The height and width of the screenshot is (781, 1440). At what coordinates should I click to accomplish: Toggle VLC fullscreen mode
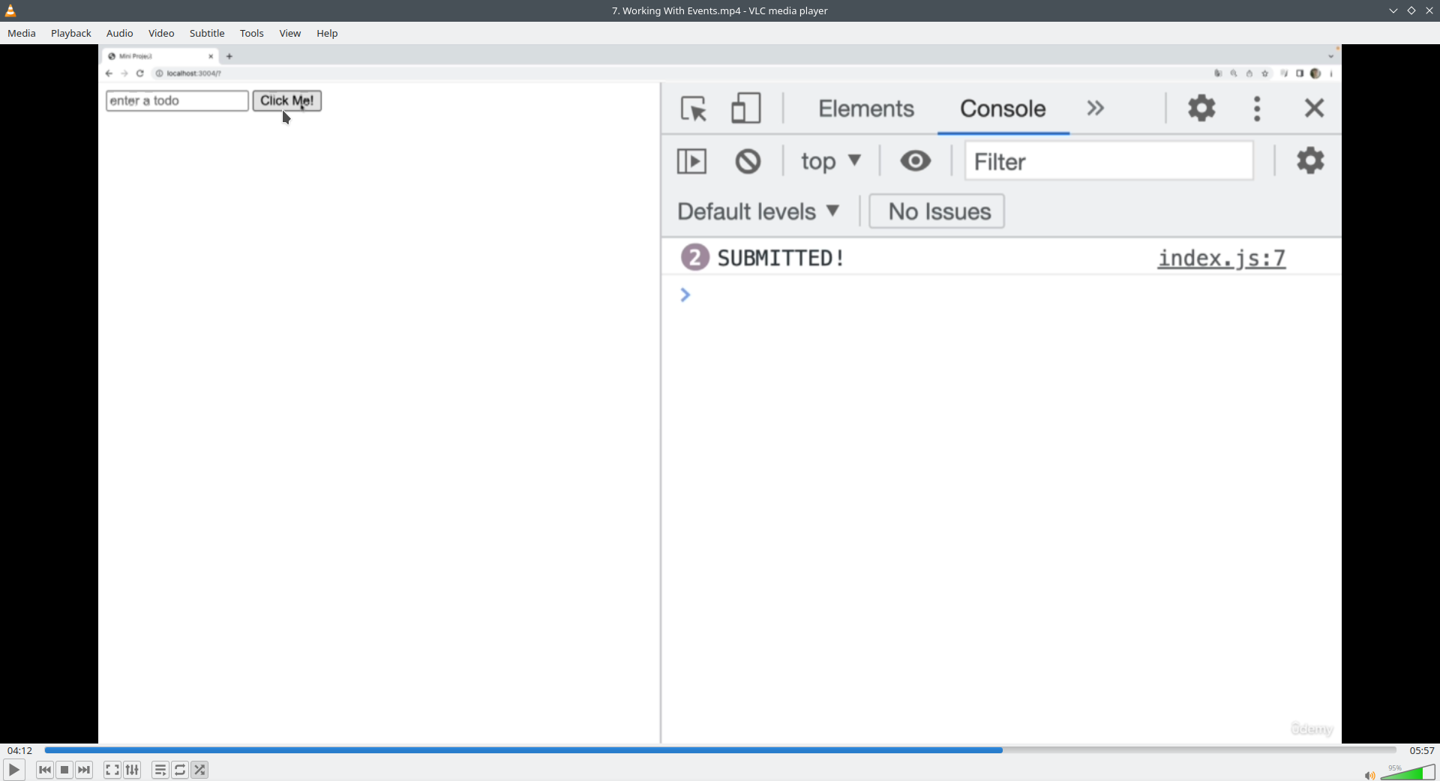[x=112, y=770]
